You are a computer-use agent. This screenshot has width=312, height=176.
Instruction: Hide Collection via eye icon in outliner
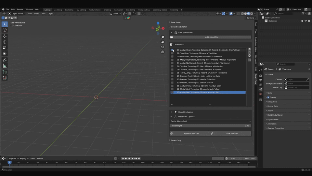pos(305,21)
